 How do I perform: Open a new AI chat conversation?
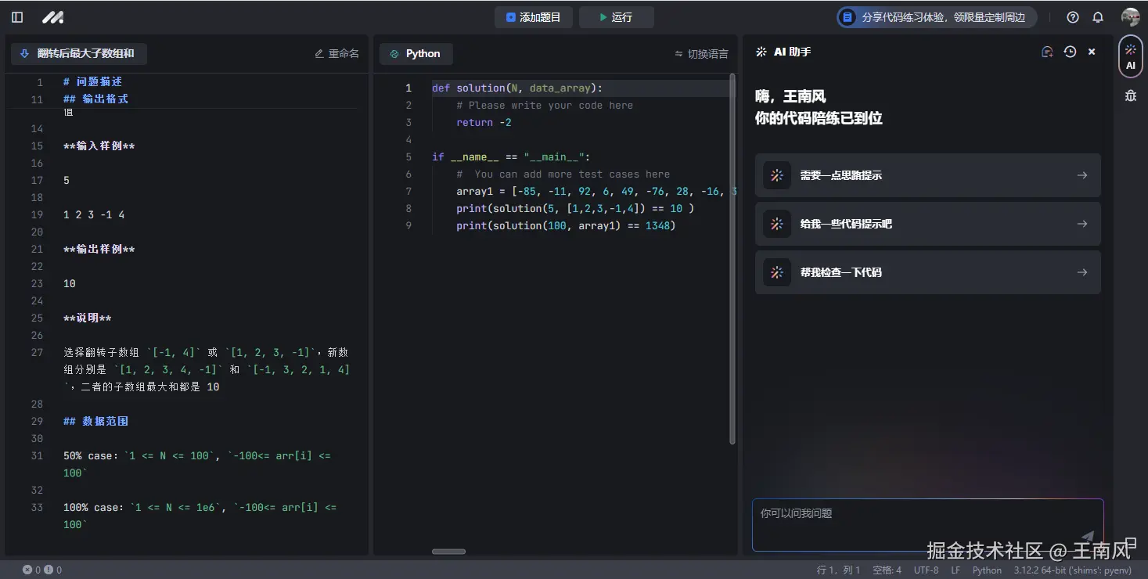click(x=1047, y=52)
